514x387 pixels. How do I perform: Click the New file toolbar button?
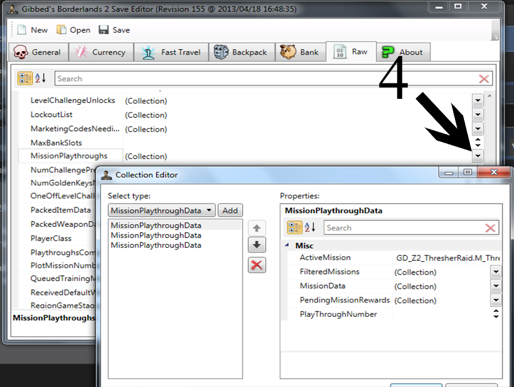coord(32,30)
